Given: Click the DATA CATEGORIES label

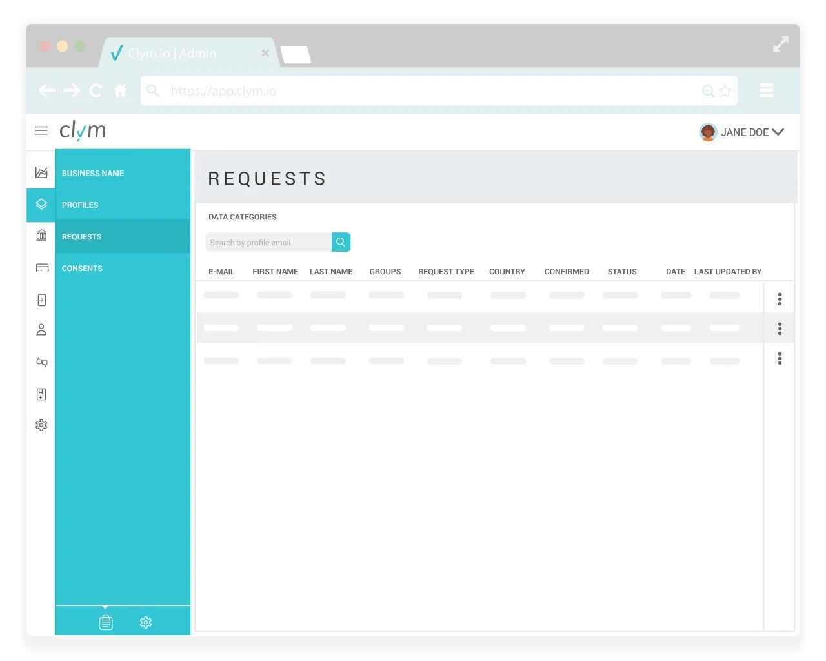Looking at the screenshot, I should pyautogui.click(x=243, y=217).
